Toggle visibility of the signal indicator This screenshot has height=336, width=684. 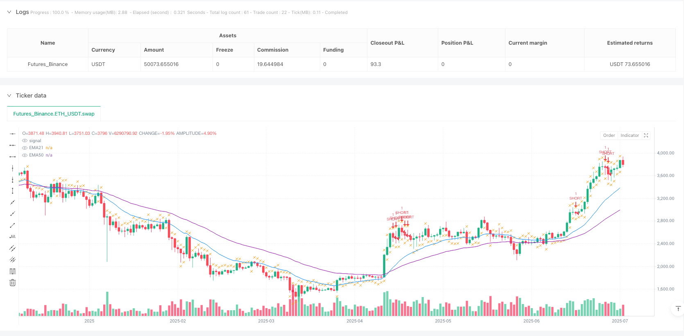click(x=25, y=141)
